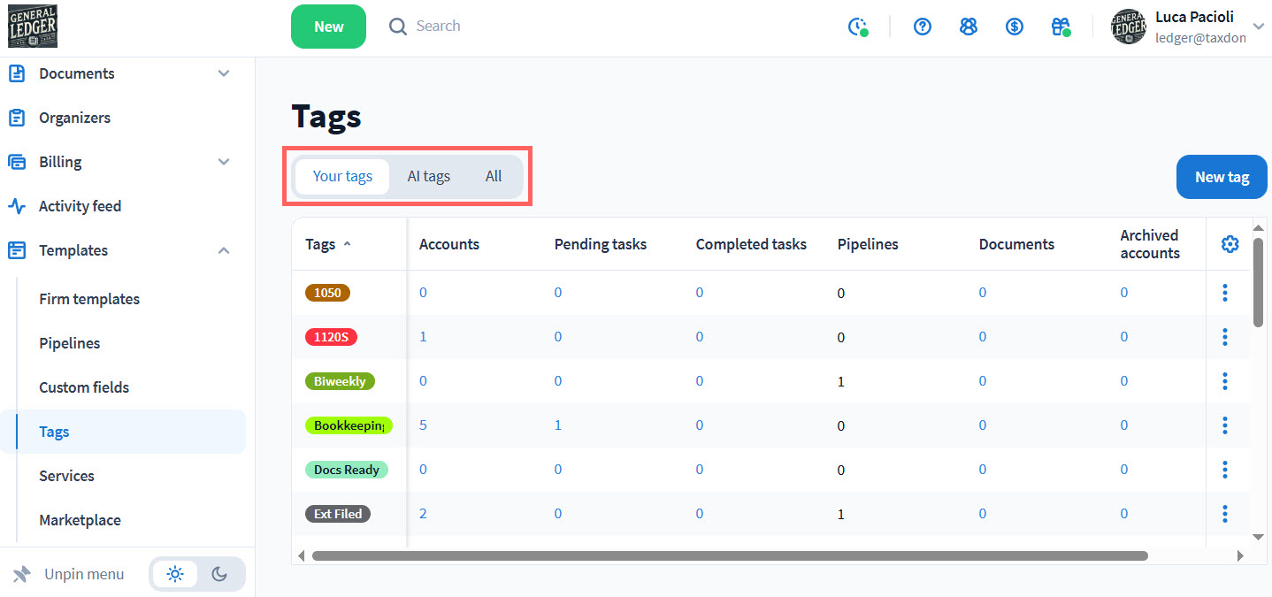Image resolution: width=1272 pixels, height=597 pixels.
Task: Switch to dark theme mode
Action: click(219, 575)
